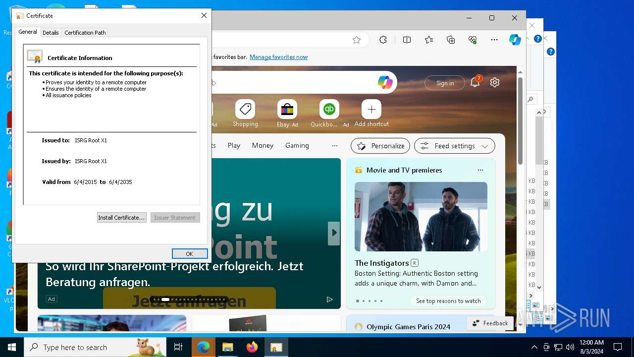The image size is (634, 357).
Task: Confirm the Certificate dialog with OK
Action: 190,253
